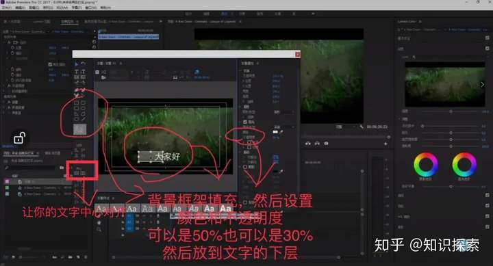Switch to the Lumetri Color panel tab

point(407,21)
